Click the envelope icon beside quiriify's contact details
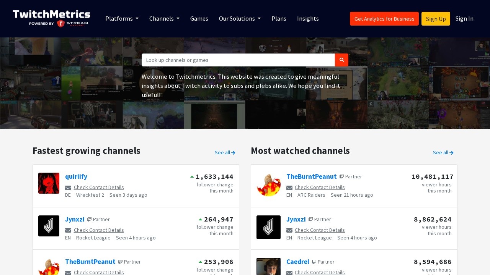This screenshot has width=490, height=275. pyautogui.click(x=68, y=188)
